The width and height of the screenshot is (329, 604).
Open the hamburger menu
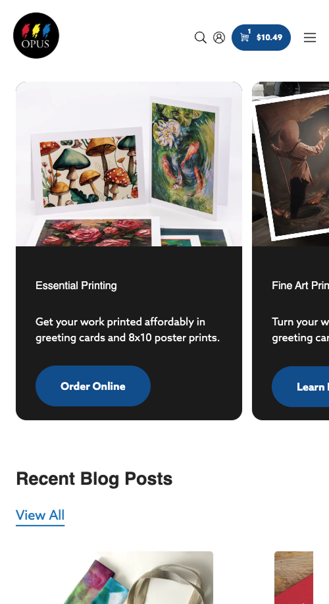click(x=310, y=38)
